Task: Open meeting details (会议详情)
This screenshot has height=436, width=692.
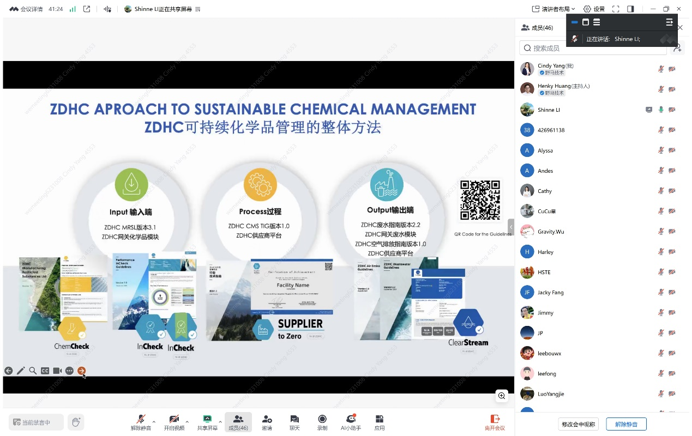Action: click(x=26, y=9)
